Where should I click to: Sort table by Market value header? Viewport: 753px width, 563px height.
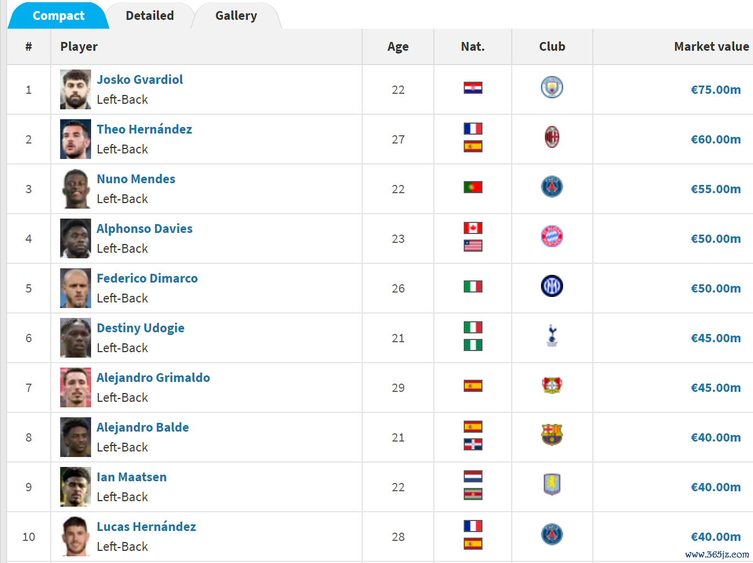(712, 46)
